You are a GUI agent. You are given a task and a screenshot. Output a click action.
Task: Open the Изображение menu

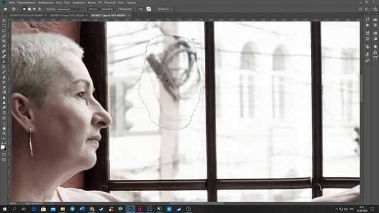45,2
